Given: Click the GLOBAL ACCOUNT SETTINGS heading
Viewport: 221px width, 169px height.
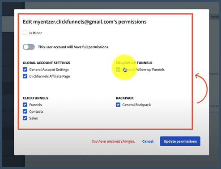Looking at the screenshot, I should 47,63.
